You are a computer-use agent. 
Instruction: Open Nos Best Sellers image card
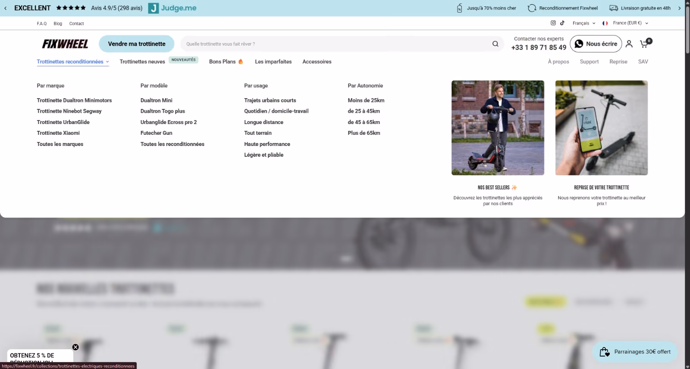click(x=498, y=128)
